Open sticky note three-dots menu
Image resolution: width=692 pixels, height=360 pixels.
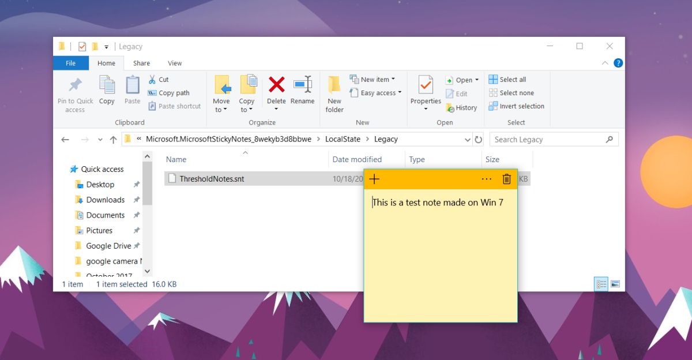click(x=487, y=179)
